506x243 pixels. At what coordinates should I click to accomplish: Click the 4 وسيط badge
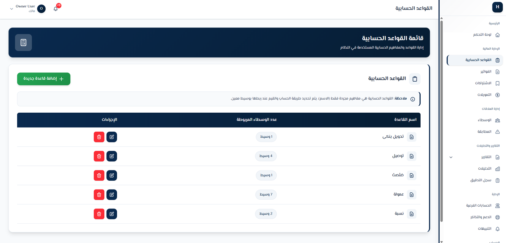coord(266,156)
